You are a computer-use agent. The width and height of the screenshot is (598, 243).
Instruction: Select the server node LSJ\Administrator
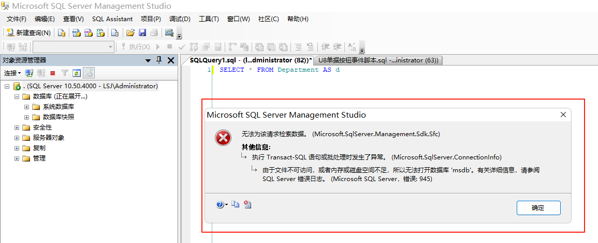[x=91, y=86]
